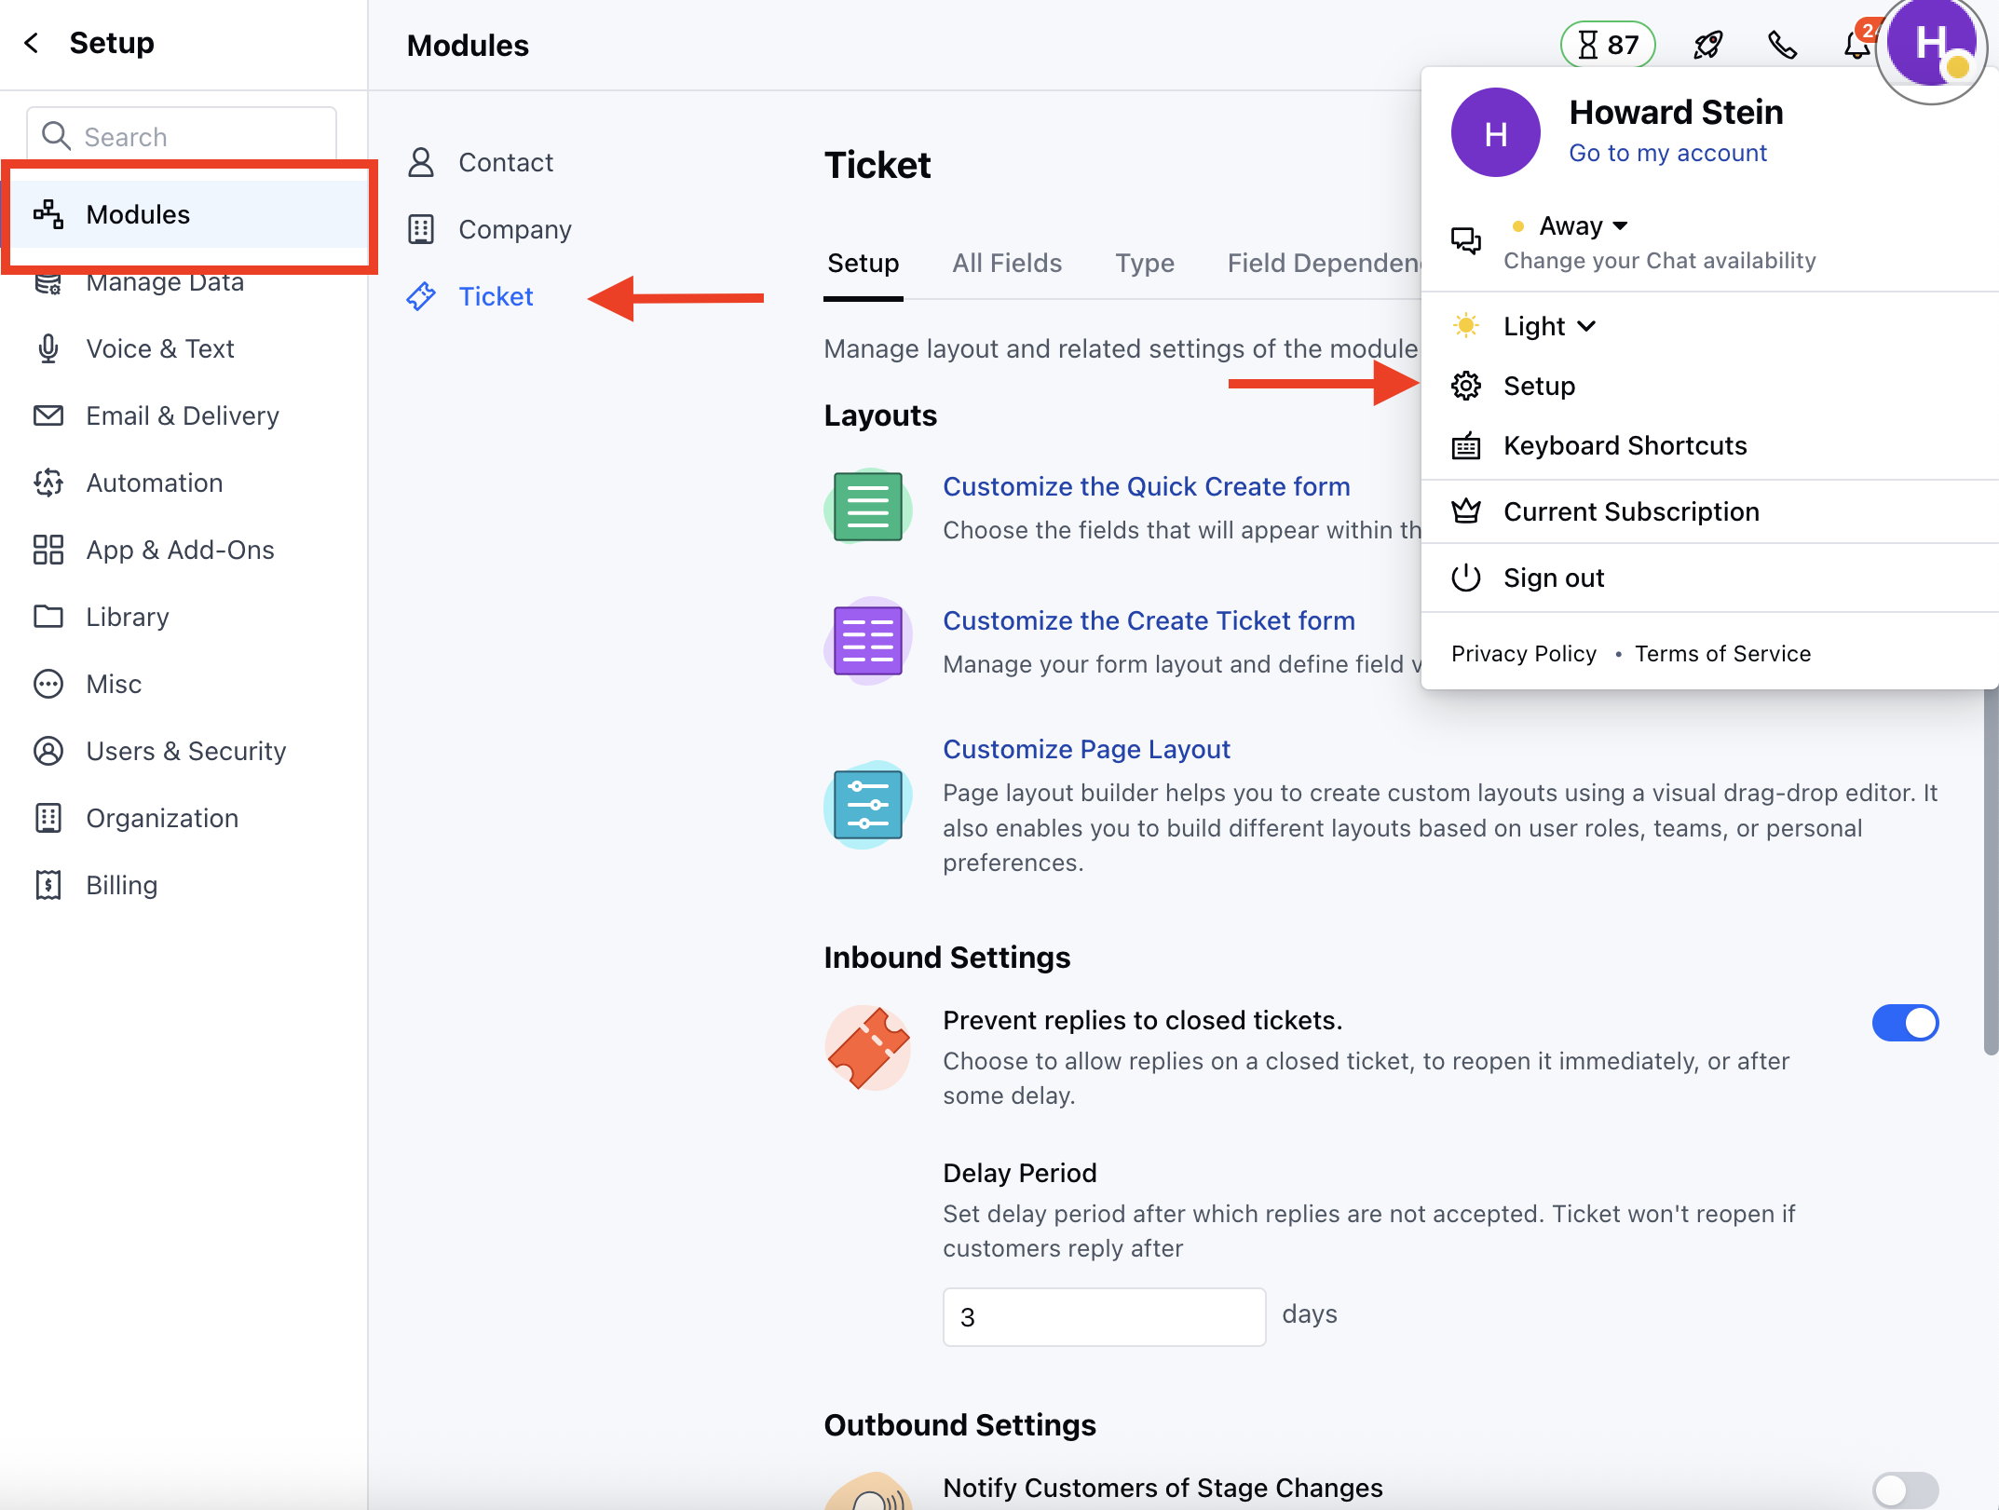Click the Sign out power icon
The height and width of the screenshot is (1510, 1999).
(1466, 578)
